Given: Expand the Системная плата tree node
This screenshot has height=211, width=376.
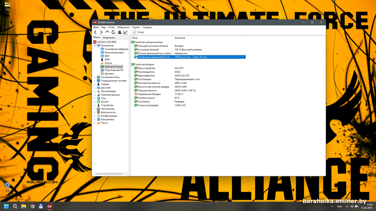Looking at the screenshot, I should pyautogui.click(x=94, y=77).
